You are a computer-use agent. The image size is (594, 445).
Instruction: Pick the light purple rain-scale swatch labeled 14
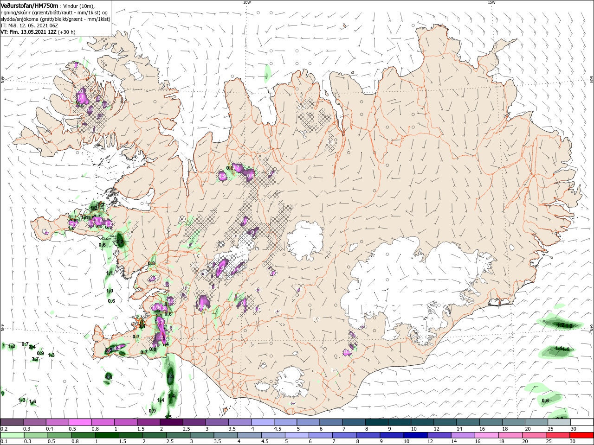[463, 435]
